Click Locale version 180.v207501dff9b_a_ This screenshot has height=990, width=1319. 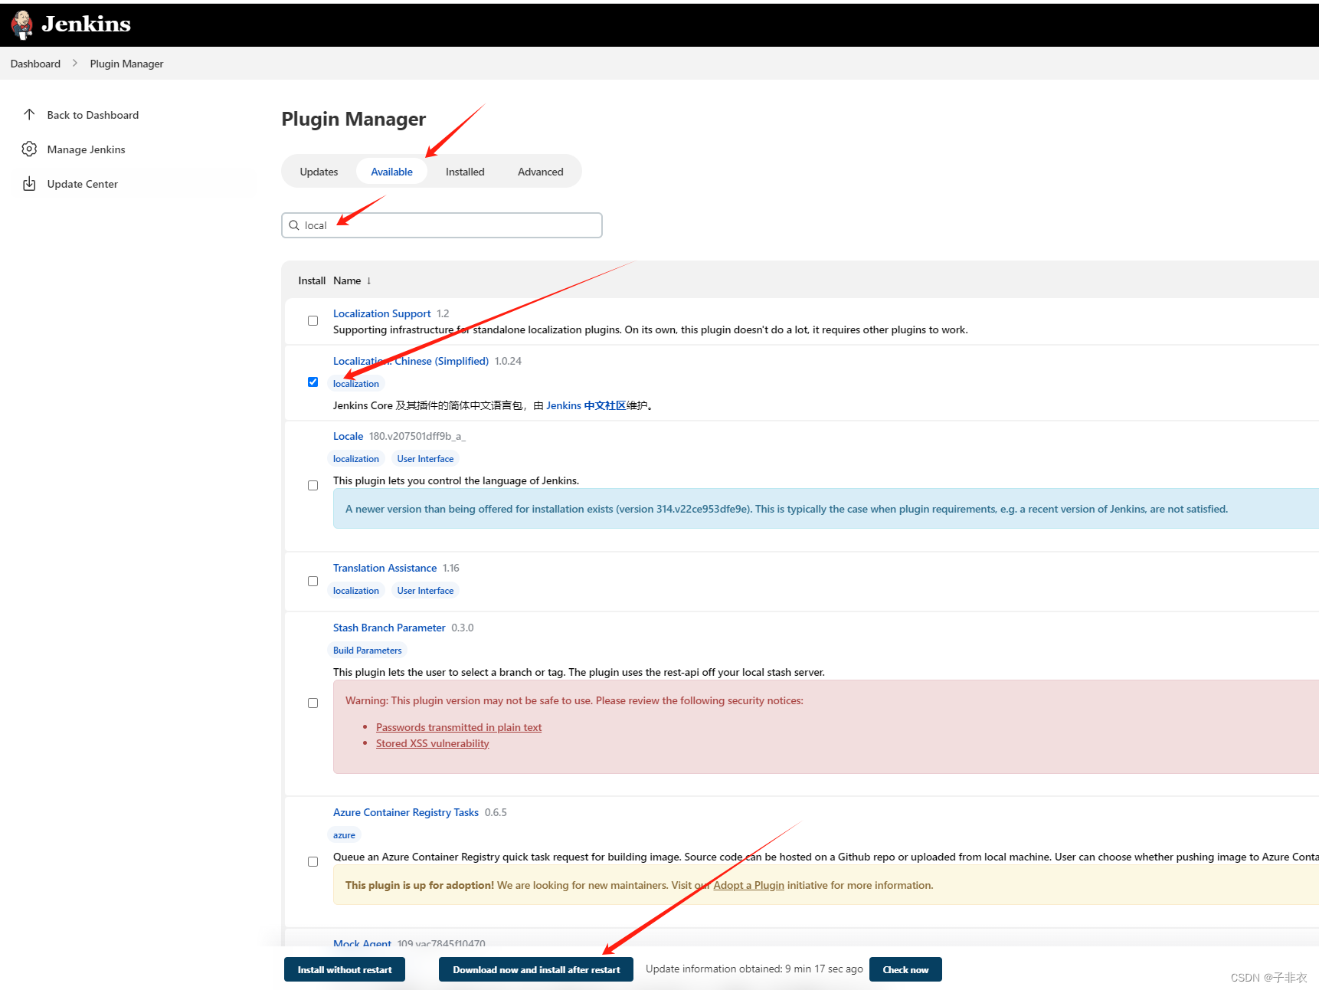pos(417,436)
